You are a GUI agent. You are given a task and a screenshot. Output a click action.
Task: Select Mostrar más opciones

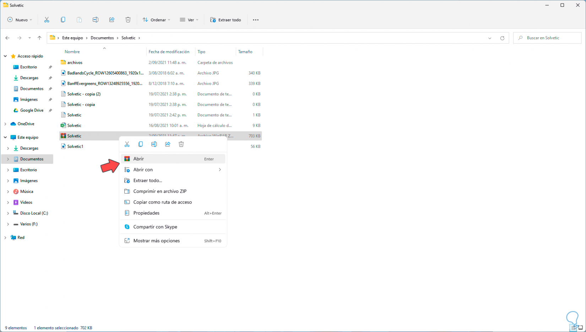[x=173, y=241]
